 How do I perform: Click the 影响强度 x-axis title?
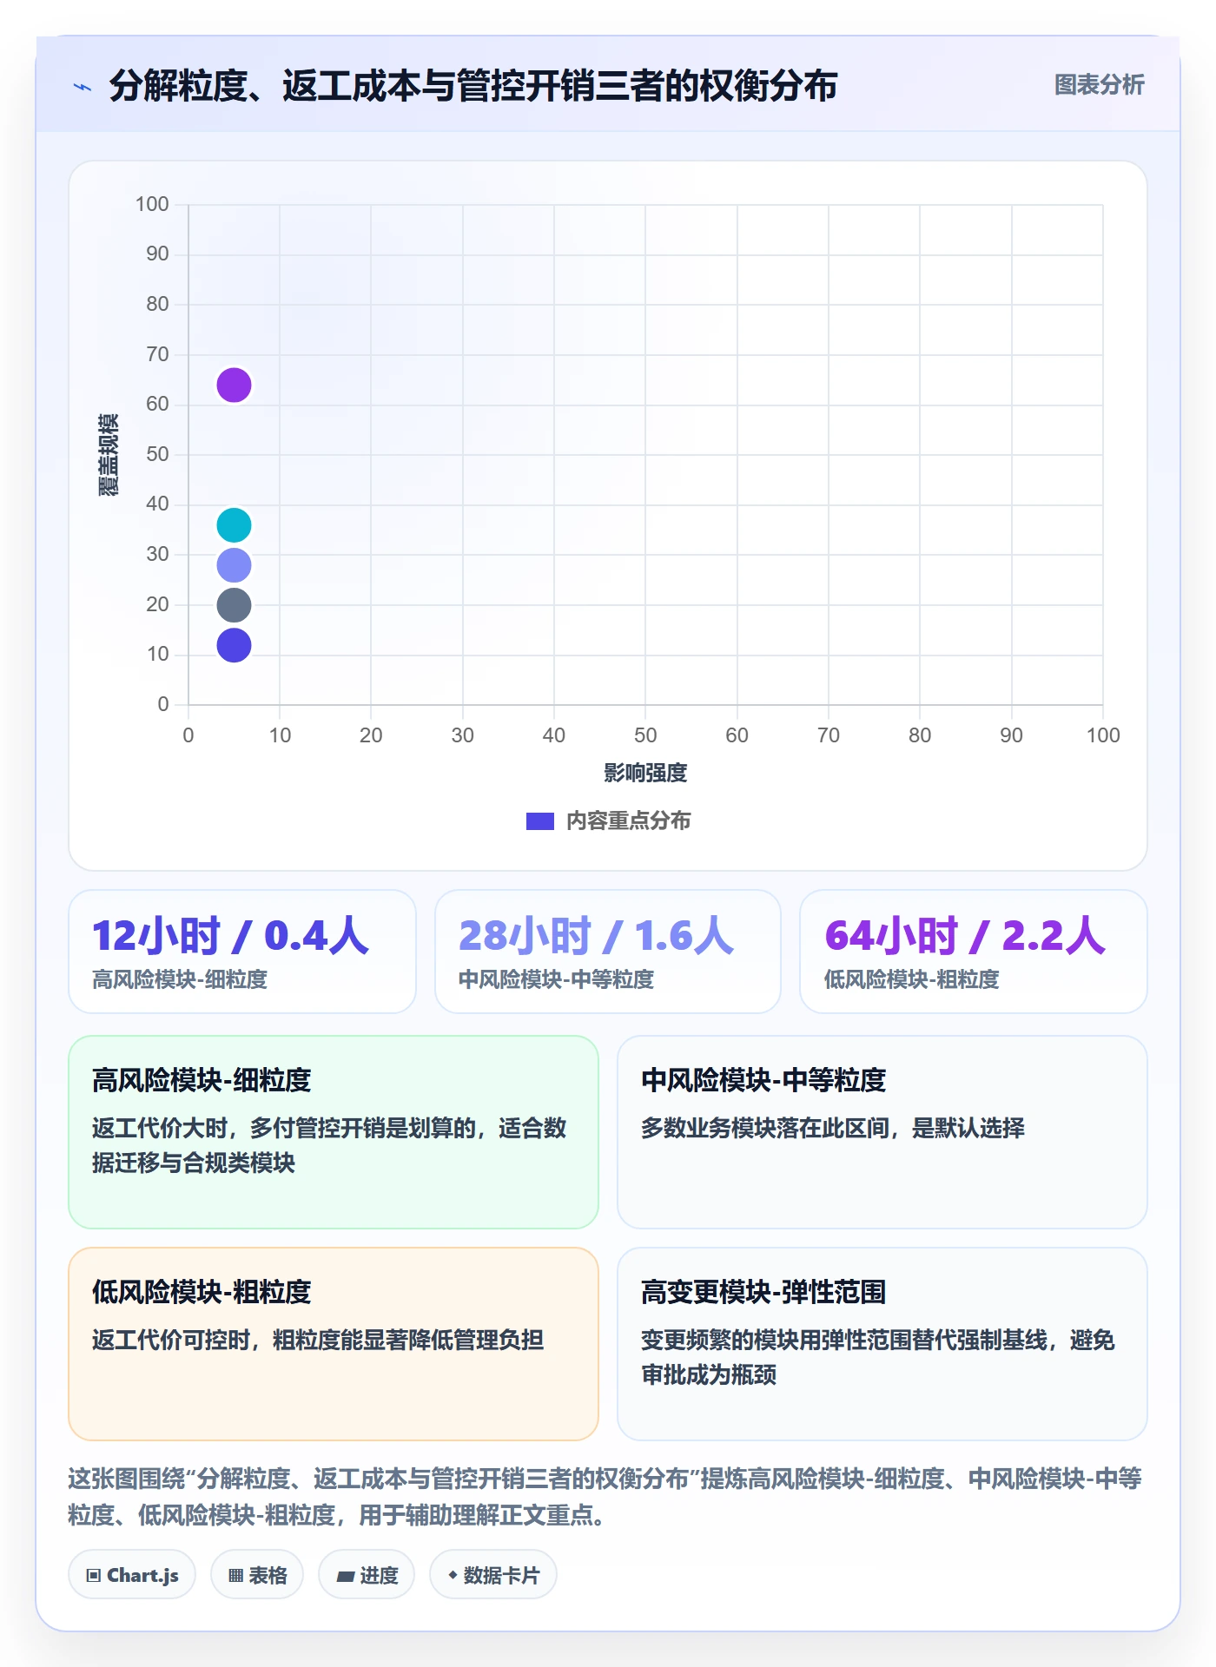pos(645,772)
